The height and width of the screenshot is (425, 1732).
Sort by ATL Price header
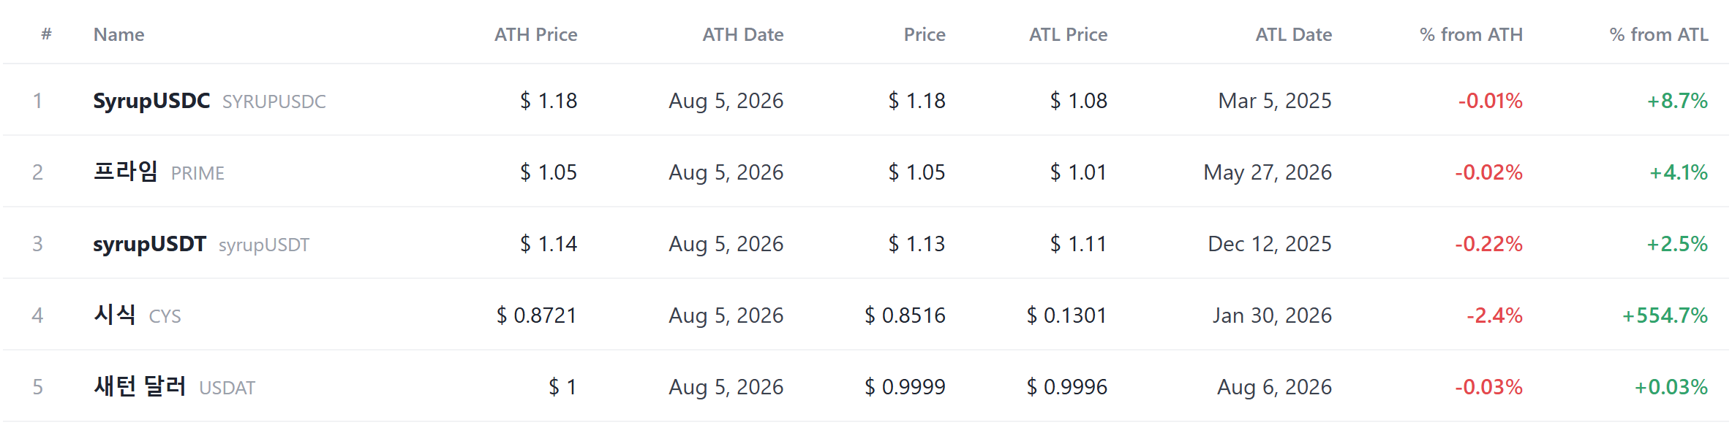coord(1068,34)
